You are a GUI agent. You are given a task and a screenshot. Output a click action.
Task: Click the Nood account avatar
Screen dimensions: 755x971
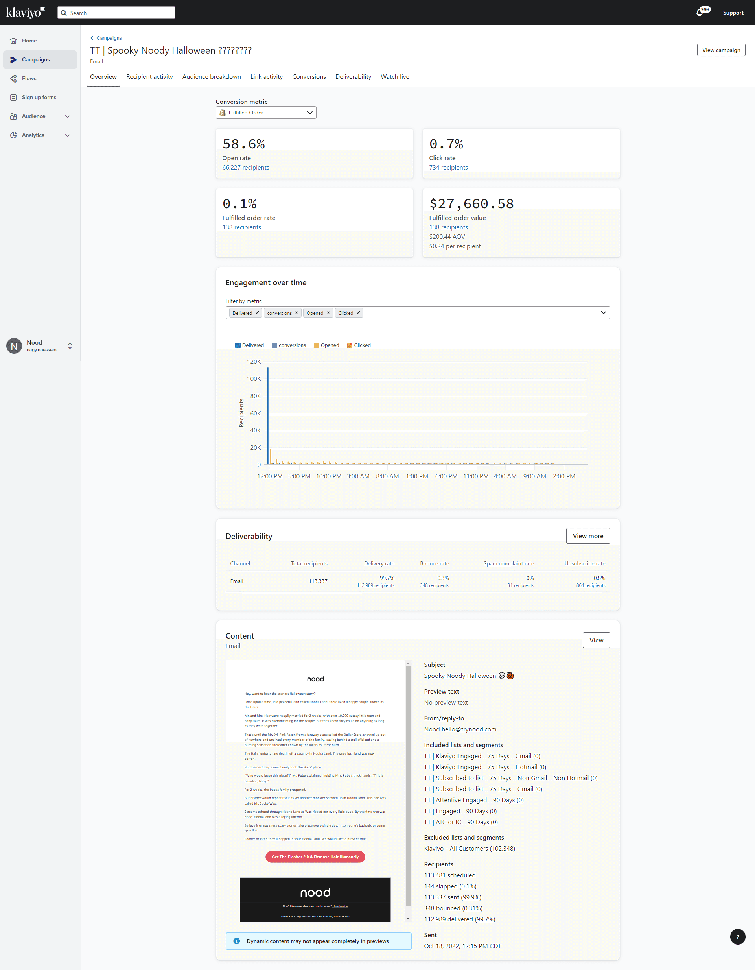14,346
